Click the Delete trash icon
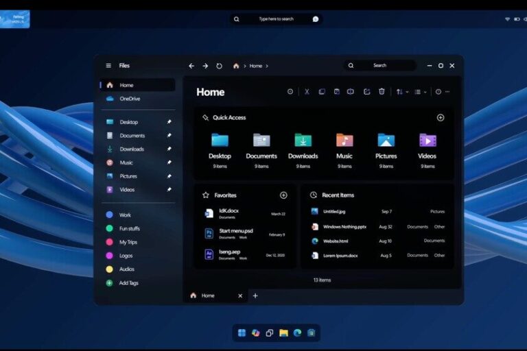Screen dimensions: 527x351 [382, 91]
